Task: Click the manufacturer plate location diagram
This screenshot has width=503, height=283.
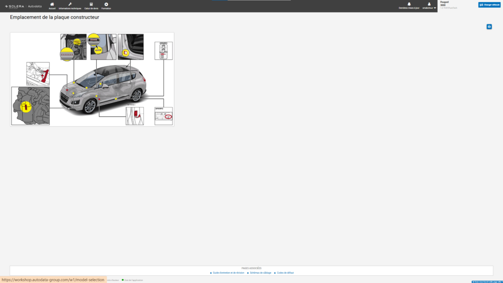Action: pyautogui.click(x=92, y=79)
